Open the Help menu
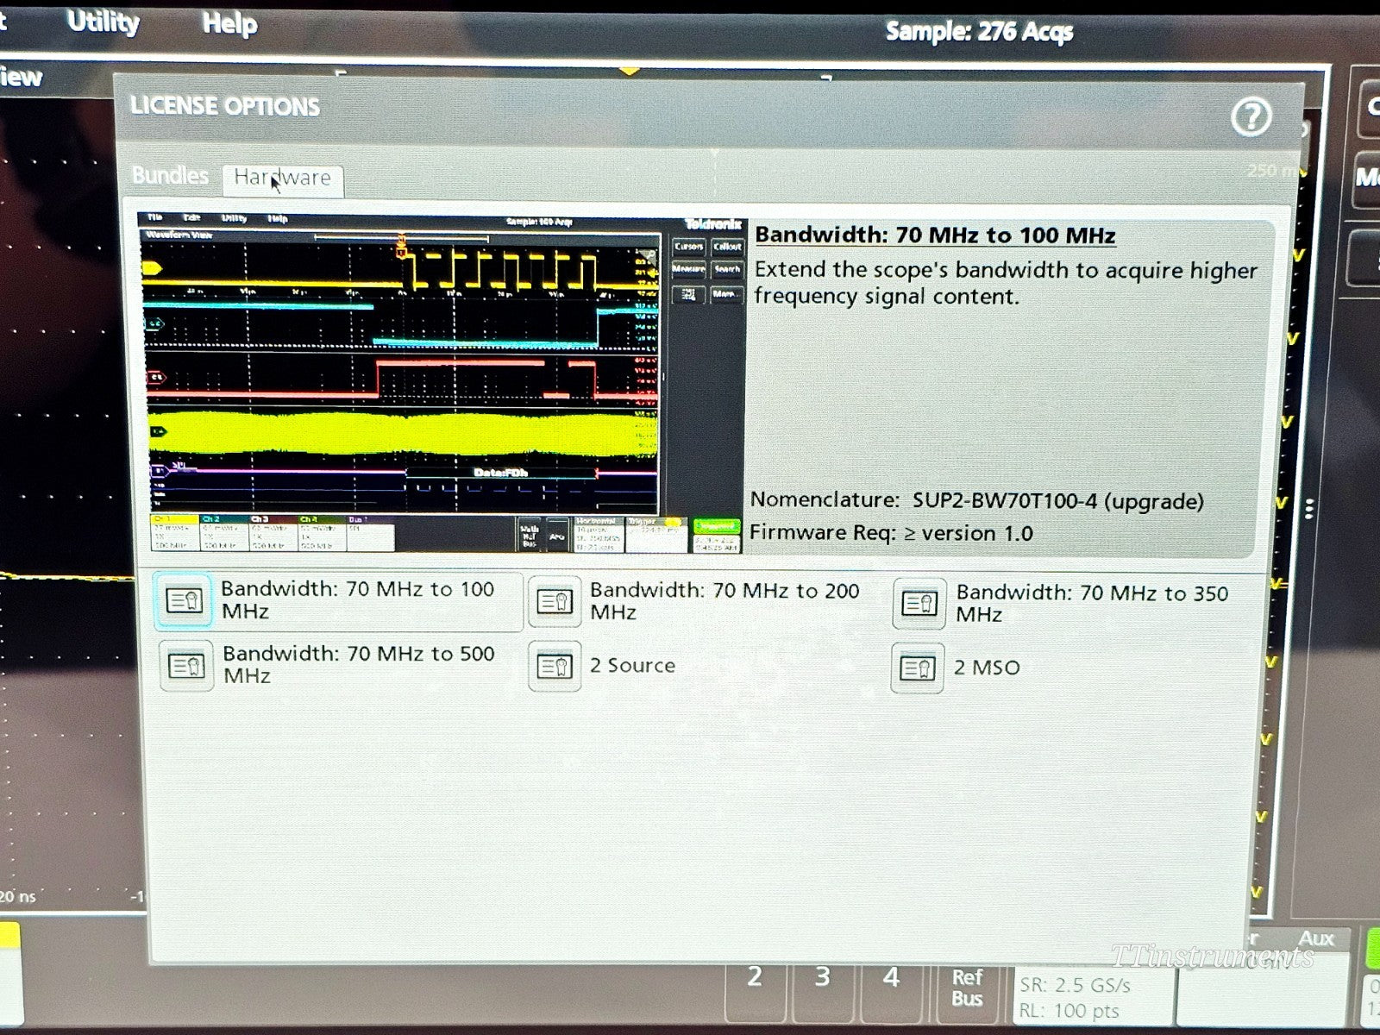 pos(229,23)
